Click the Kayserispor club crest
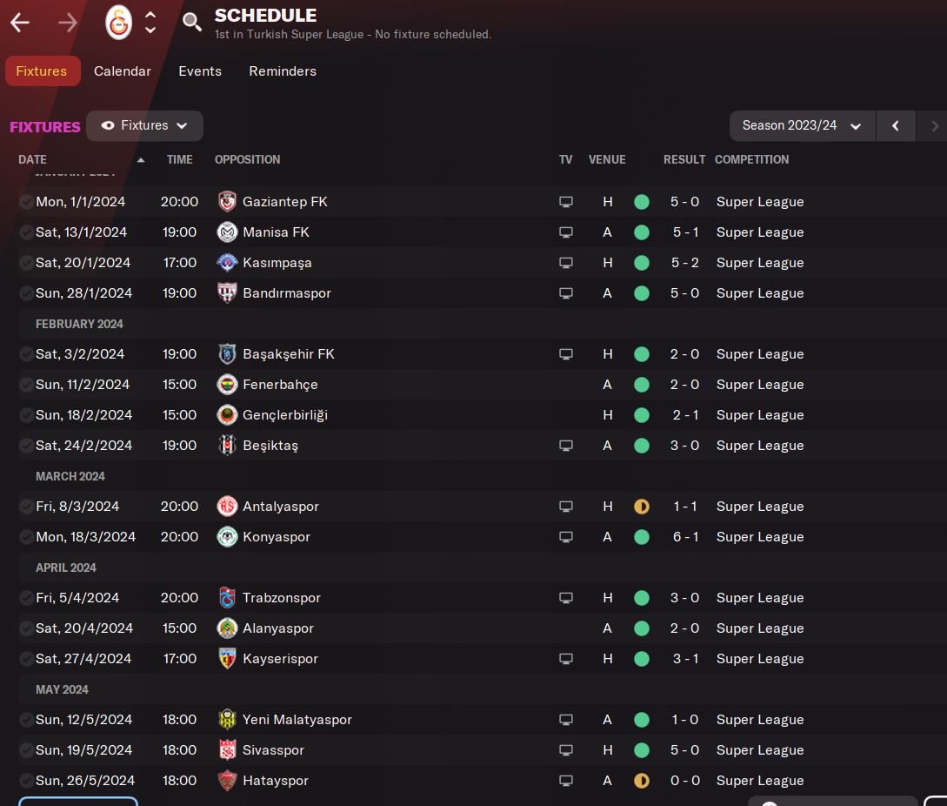 (227, 659)
